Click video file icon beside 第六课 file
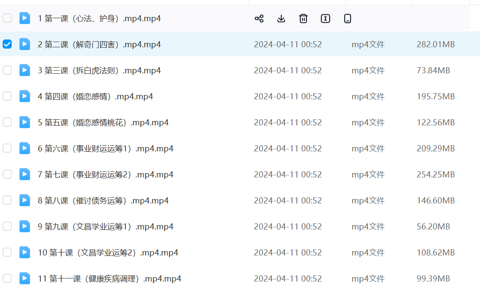This screenshot has height=288, width=480. point(25,148)
